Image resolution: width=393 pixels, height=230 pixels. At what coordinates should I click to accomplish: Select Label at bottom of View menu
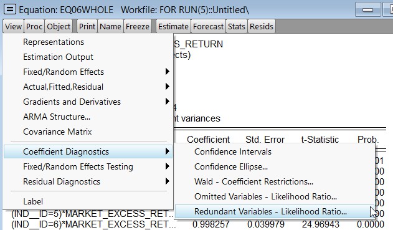[88, 201]
